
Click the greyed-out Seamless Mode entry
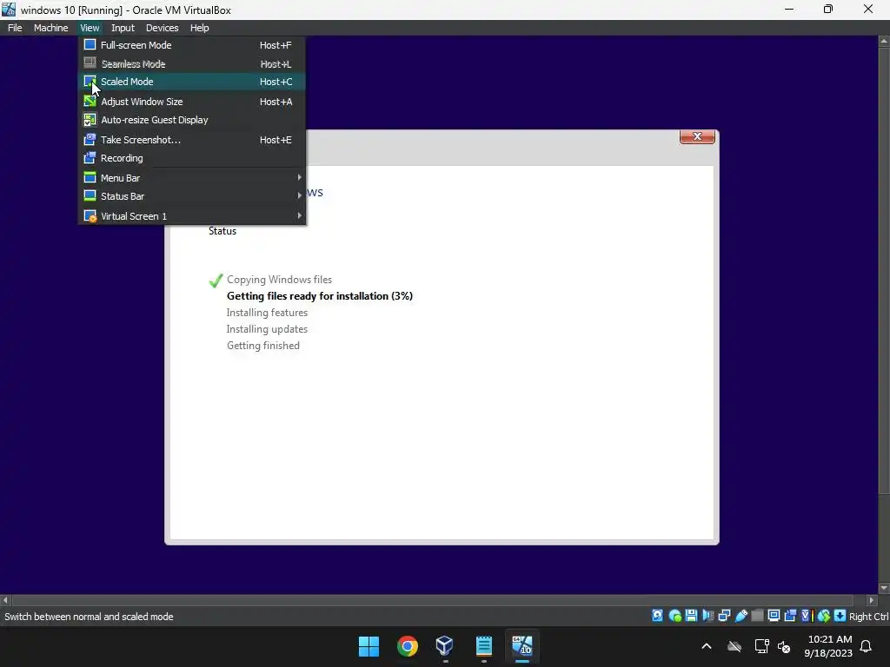pos(192,64)
